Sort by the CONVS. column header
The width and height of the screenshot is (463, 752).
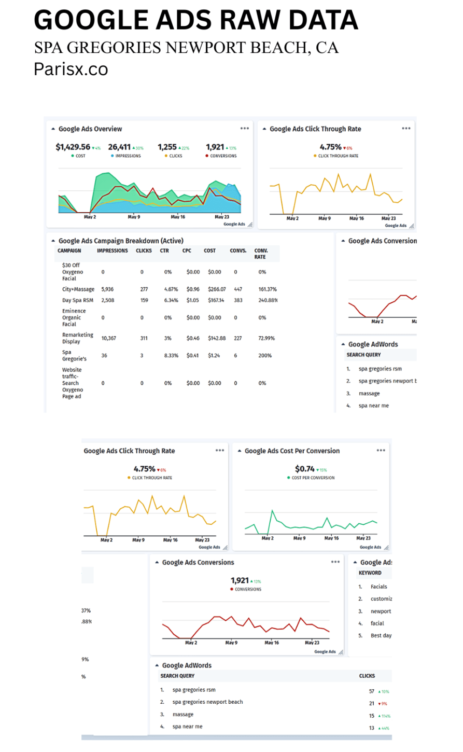pyautogui.click(x=238, y=250)
